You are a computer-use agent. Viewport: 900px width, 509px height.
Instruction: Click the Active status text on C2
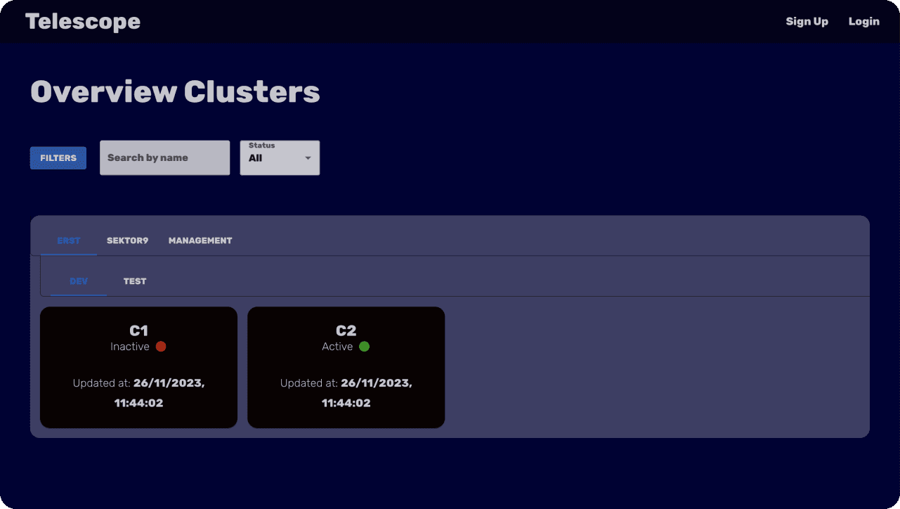[x=337, y=347]
